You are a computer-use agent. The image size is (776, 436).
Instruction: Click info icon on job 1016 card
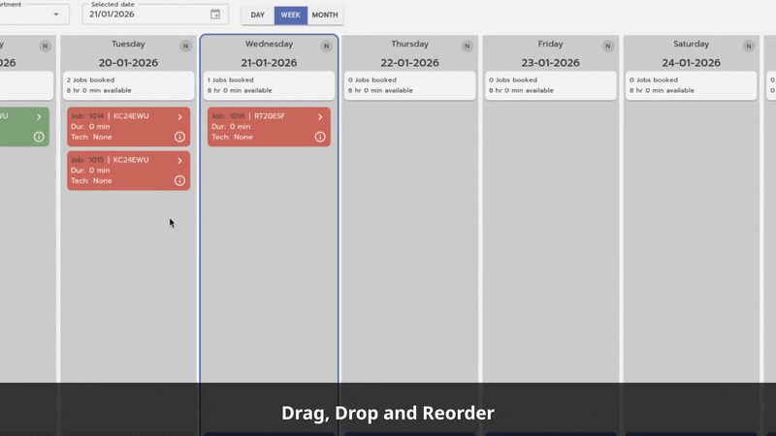click(320, 137)
